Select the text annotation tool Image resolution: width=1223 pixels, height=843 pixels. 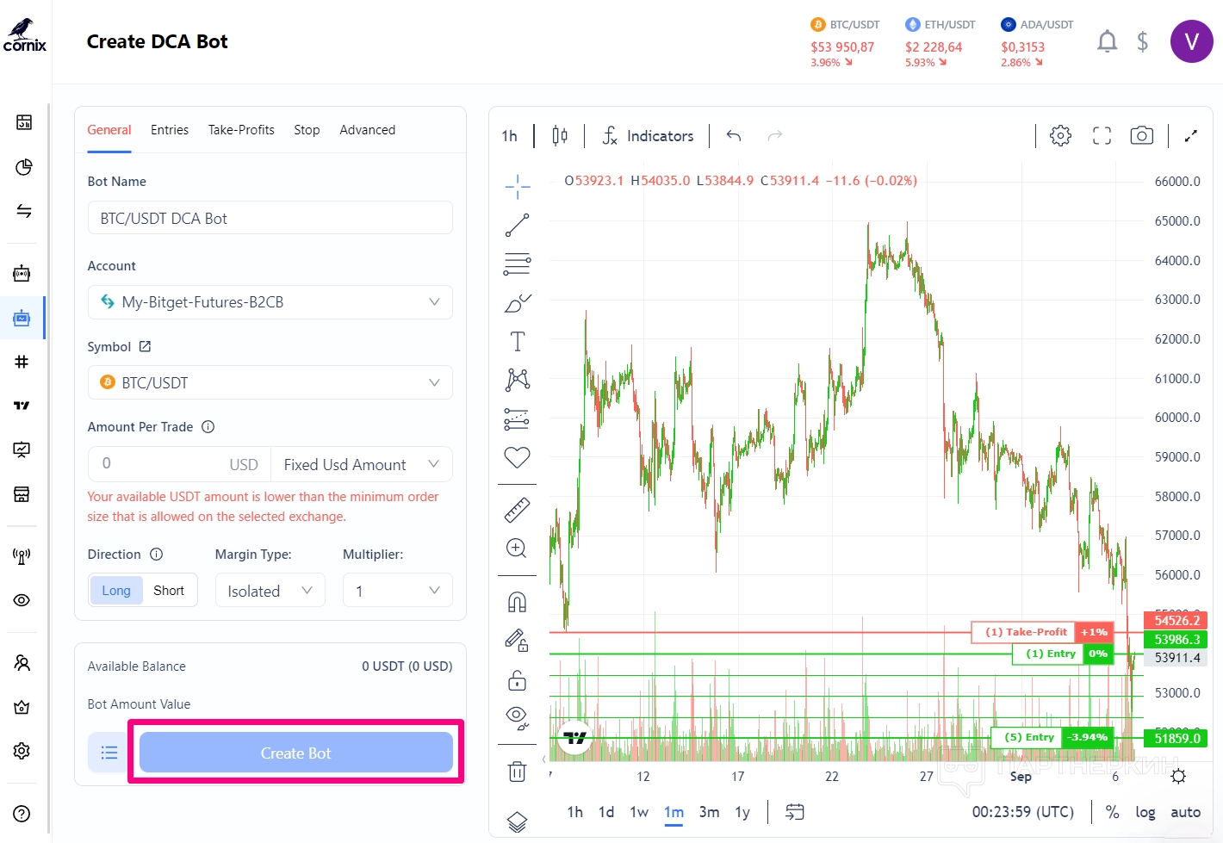tap(517, 342)
